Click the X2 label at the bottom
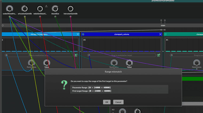Image resolution: width=203 pixels, height=113 pixels. click(113, 110)
